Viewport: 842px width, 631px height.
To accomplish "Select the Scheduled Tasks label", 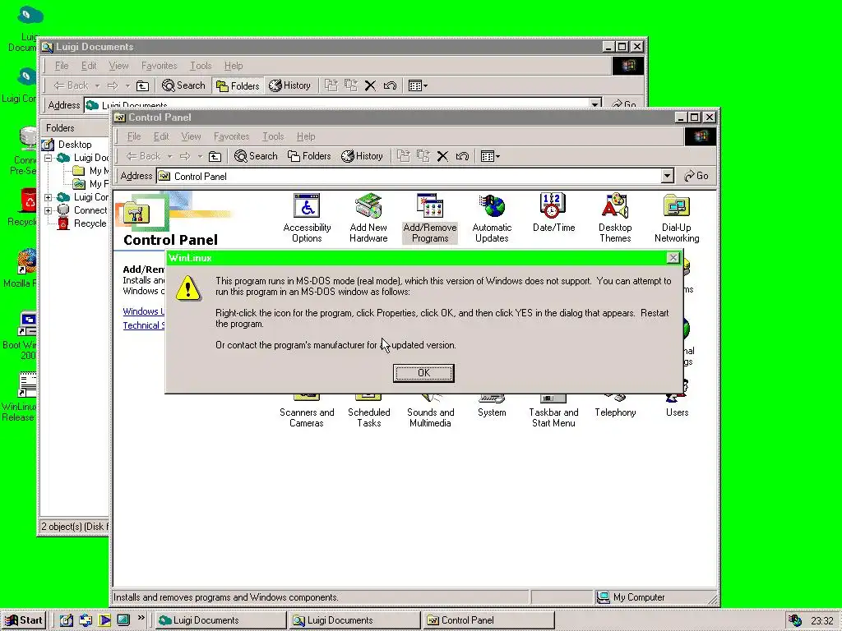I will click(x=368, y=417).
